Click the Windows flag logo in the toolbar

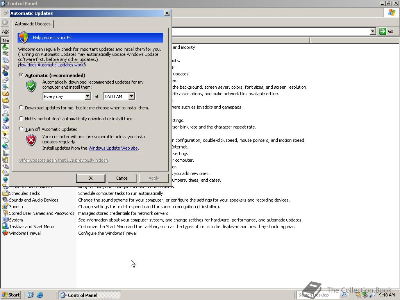391,12
